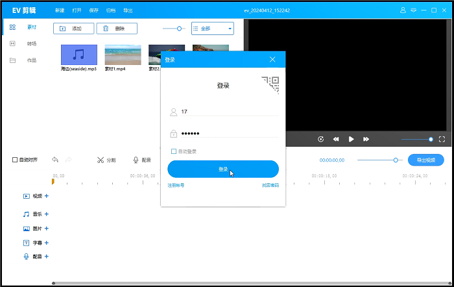The image size is (454, 287).
Task: Open the 注册帐号 link
Action: (x=176, y=185)
